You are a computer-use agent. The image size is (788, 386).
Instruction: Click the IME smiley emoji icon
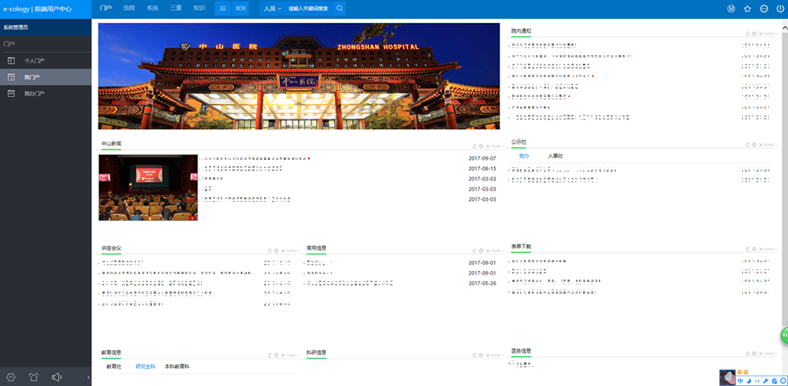point(783,381)
